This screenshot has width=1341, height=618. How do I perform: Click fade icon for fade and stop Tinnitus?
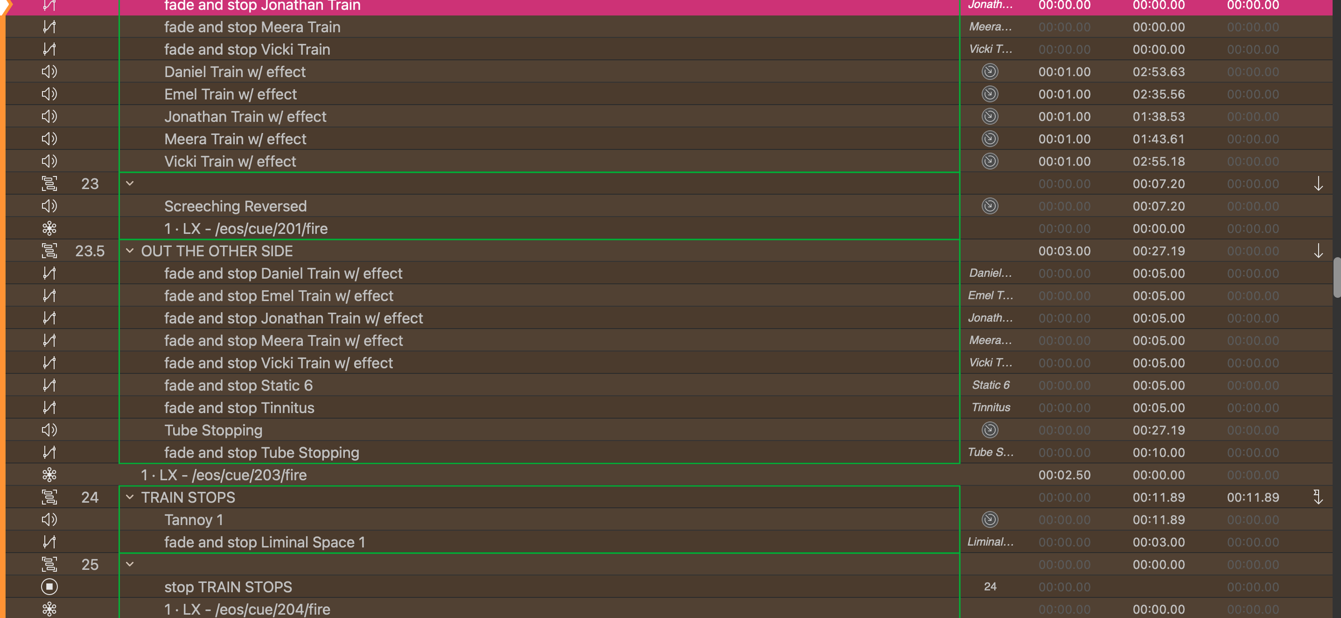(x=49, y=408)
